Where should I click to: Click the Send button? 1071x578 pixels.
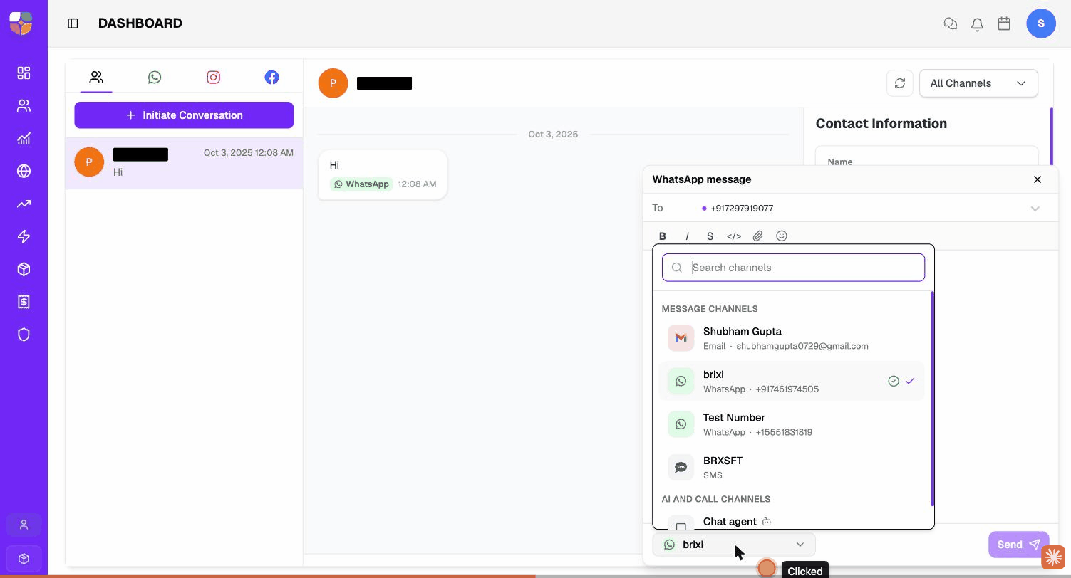coord(1018,545)
